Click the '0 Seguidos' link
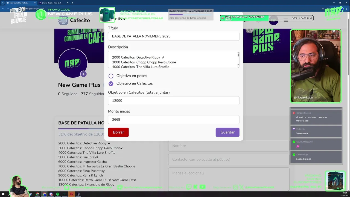The width and height of the screenshot is (350, 197). coord(68,94)
